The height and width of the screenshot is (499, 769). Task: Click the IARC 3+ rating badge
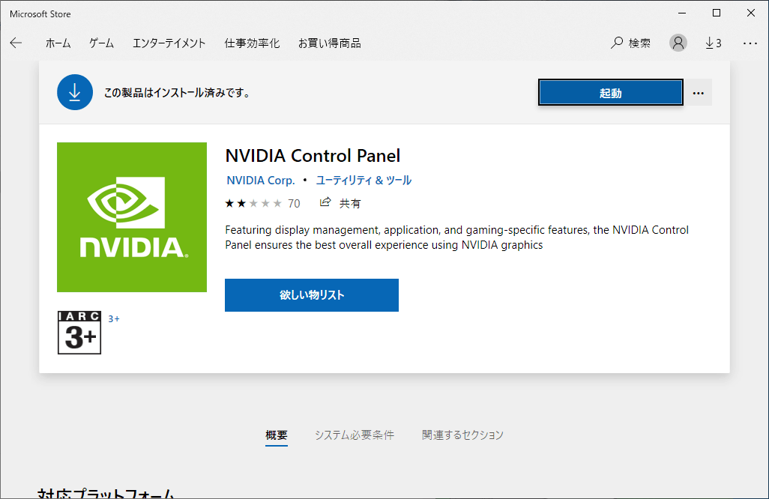pos(79,333)
